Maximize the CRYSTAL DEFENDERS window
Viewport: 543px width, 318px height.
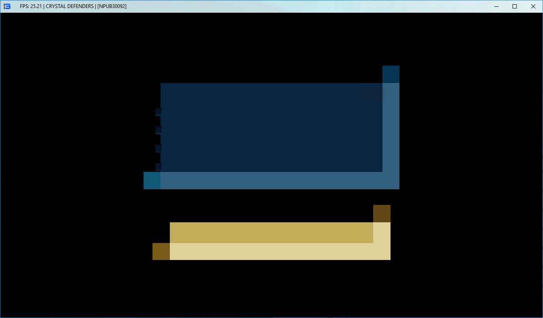click(x=515, y=6)
